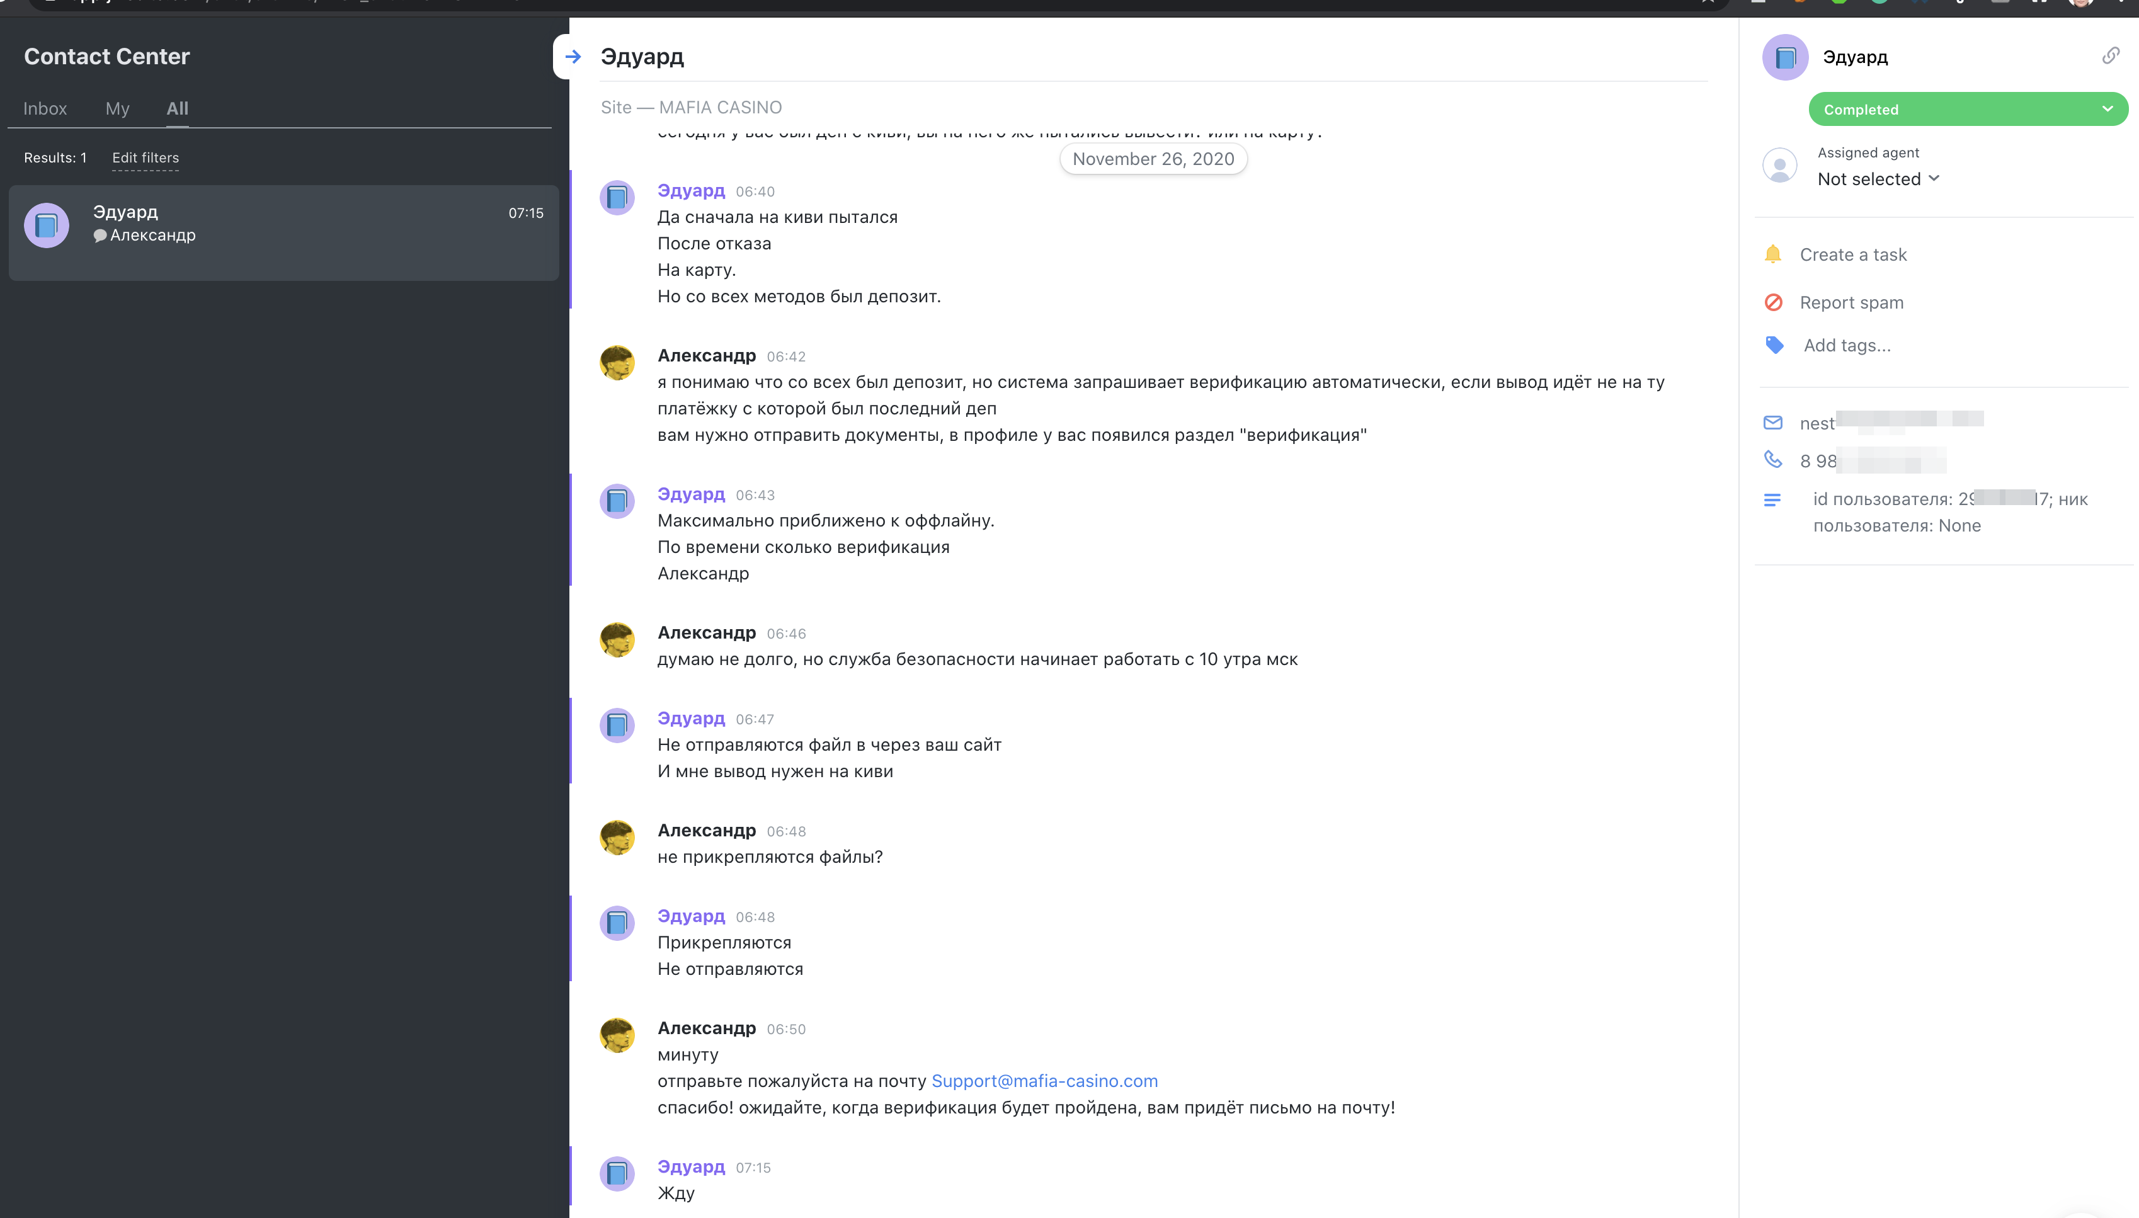The image size is (2139, 1218).
Task: Click the blue tag icon
Action: (1774, 346)
